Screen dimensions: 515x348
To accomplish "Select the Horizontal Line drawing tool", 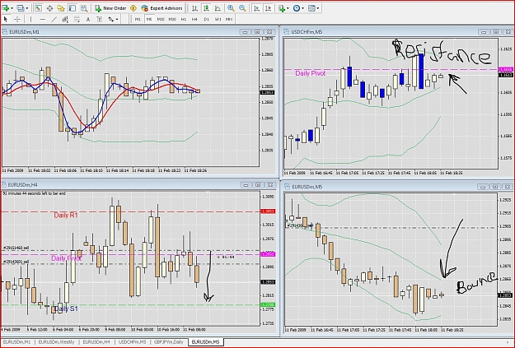I will tap(42, 20).
